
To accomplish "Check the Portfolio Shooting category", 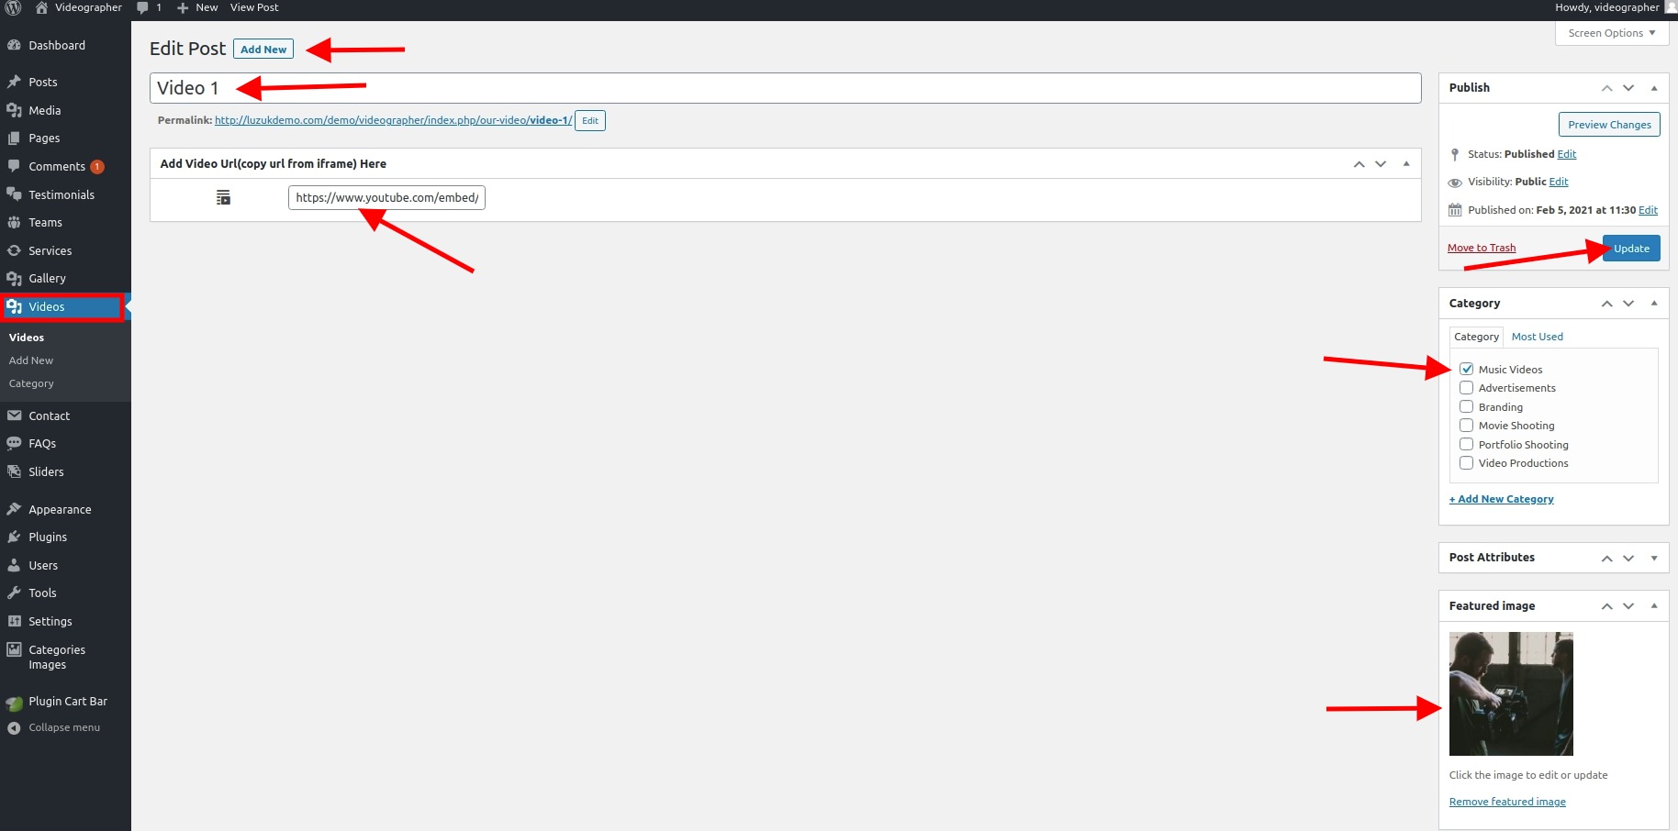I will coord(1466,444).
